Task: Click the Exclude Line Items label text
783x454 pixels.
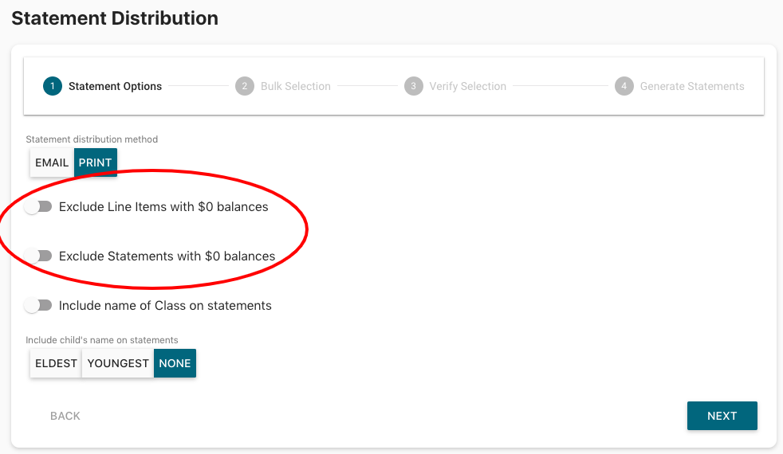Action: pos(163,207)
